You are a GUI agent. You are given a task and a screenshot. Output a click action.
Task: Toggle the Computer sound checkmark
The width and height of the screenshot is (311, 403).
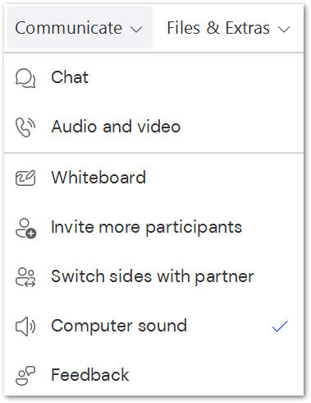[280, 327]
